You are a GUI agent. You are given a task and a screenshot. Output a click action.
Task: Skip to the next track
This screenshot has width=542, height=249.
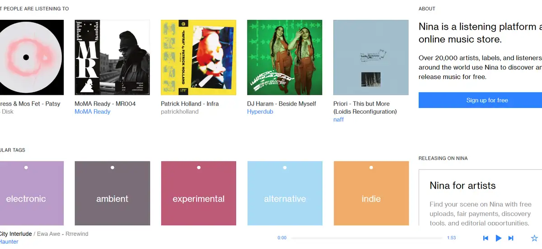coord(511,238)
